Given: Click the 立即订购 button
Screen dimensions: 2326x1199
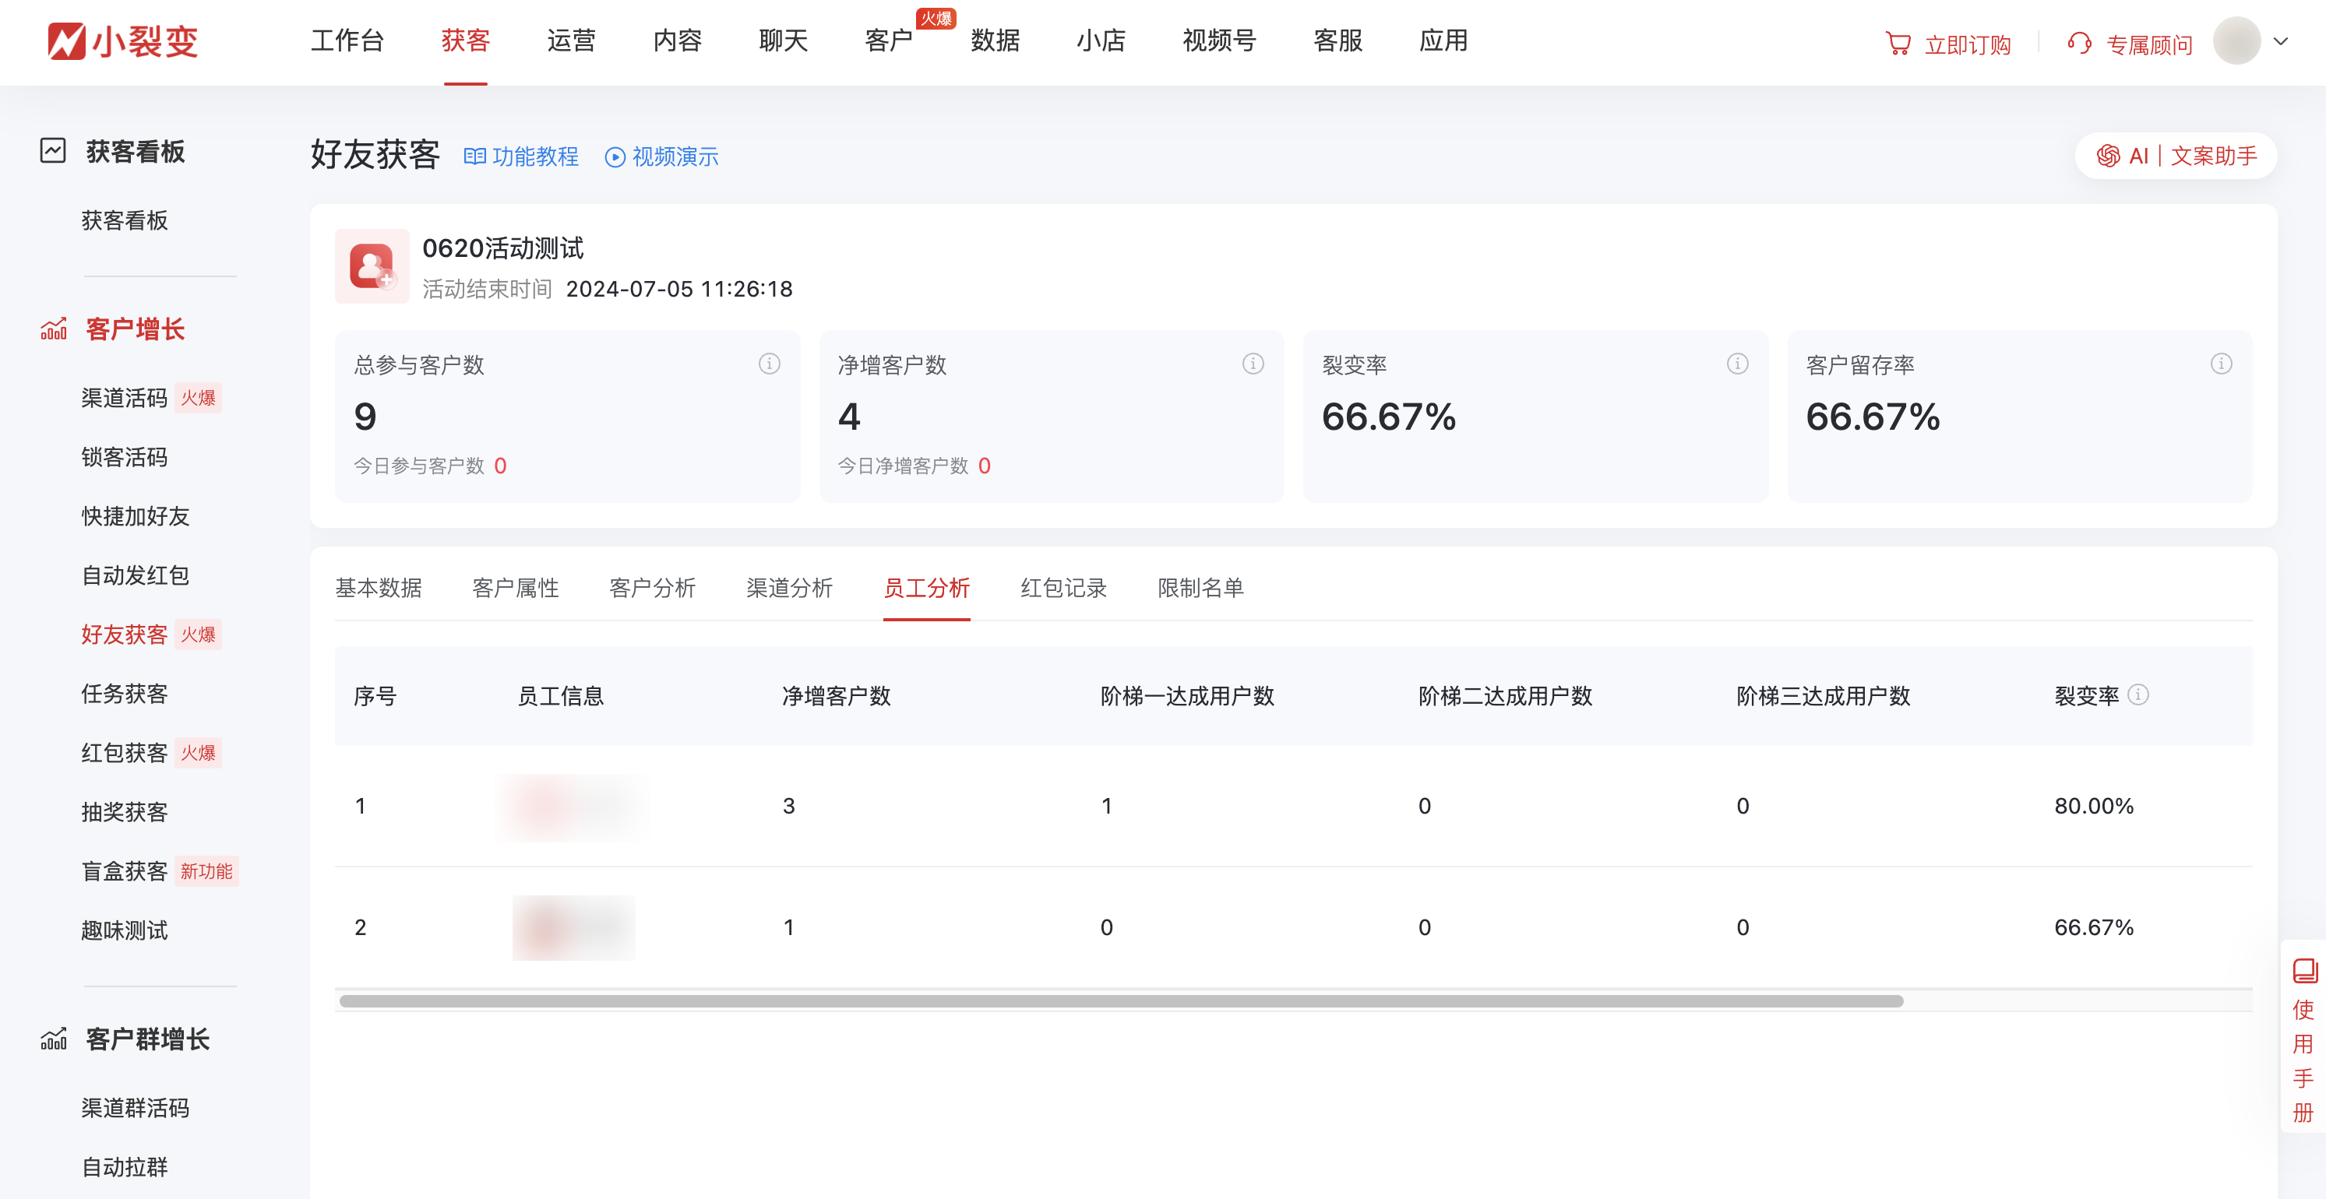Looking at the screenshot, I should 1968,44.
